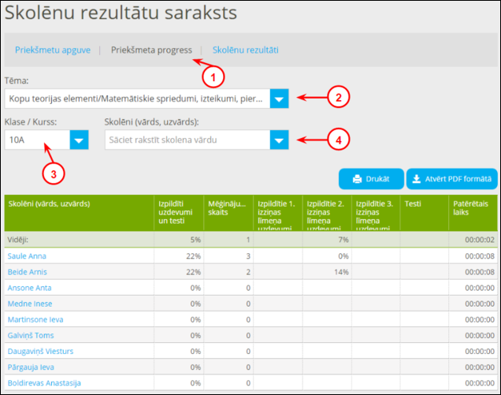501x395 pixels.
Task: Click Atvērt PDF formātā button
Action: [x=452, y=179]
